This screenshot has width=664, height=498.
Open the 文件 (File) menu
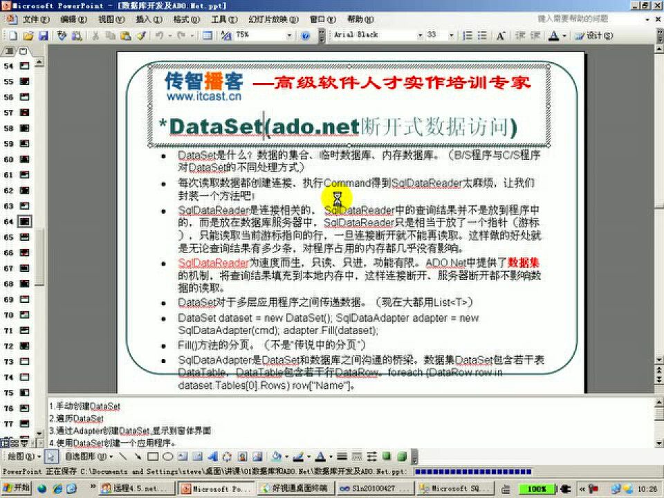click(x=35, y=19)
